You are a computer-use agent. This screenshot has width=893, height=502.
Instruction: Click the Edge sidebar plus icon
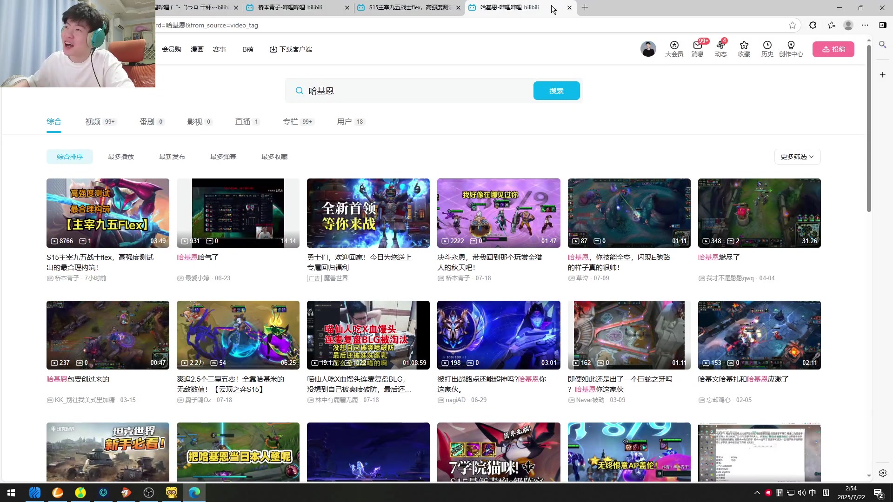click(x=882, y=74)
